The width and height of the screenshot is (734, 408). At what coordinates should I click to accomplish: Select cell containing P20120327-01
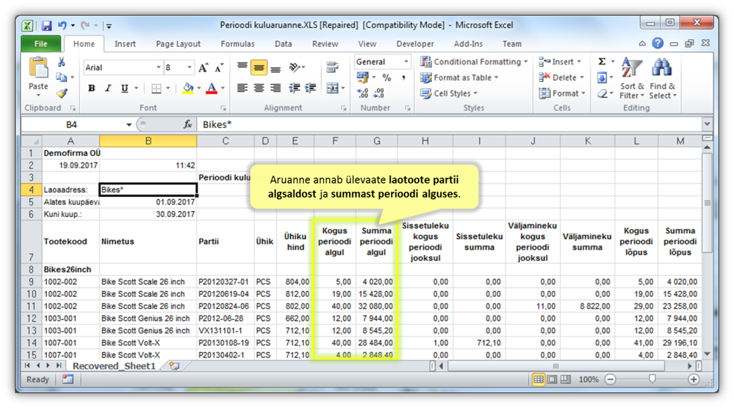(x=225, y=282)
